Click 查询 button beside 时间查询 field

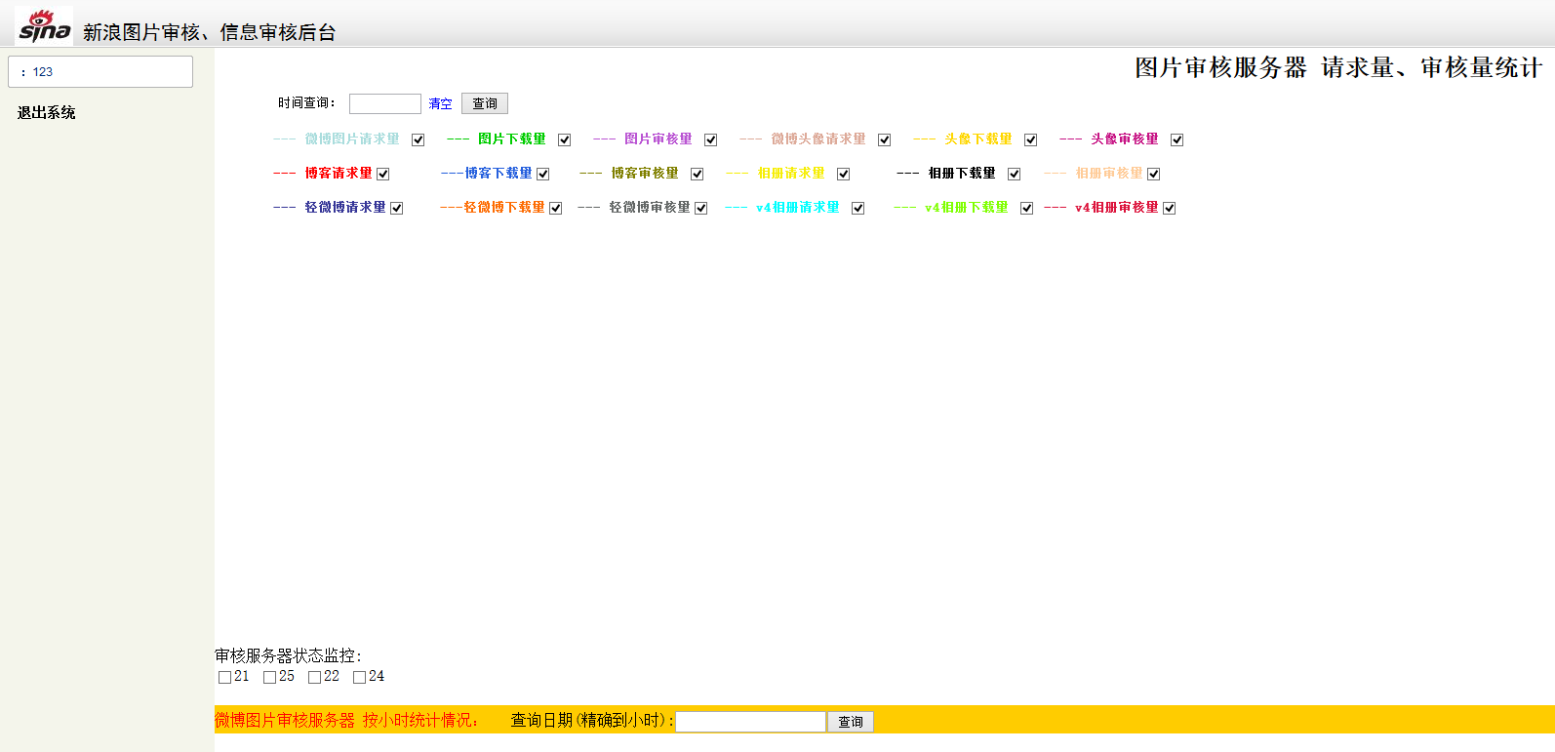click(x=485, y=103)
